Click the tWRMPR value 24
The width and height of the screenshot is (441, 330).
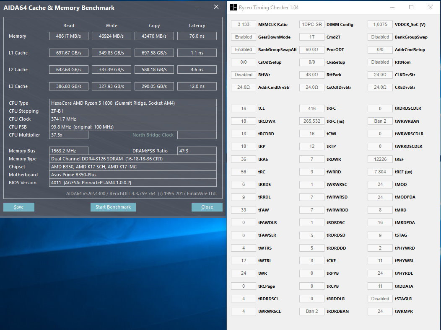(x=380, y=311)
